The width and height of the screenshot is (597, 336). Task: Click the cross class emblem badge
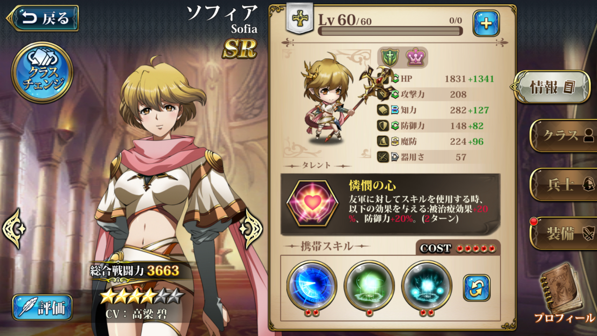[x=299, y=19]
